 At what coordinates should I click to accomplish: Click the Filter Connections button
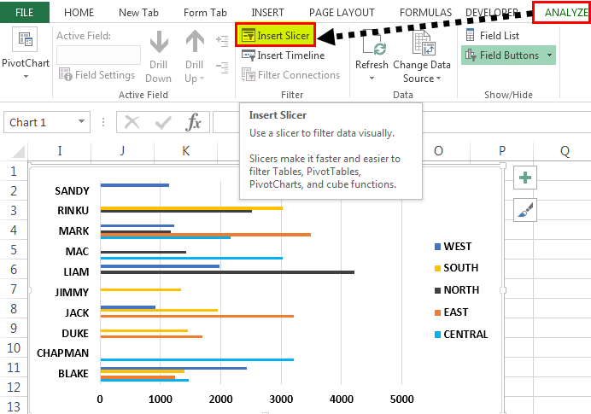(x=290, y=75)
